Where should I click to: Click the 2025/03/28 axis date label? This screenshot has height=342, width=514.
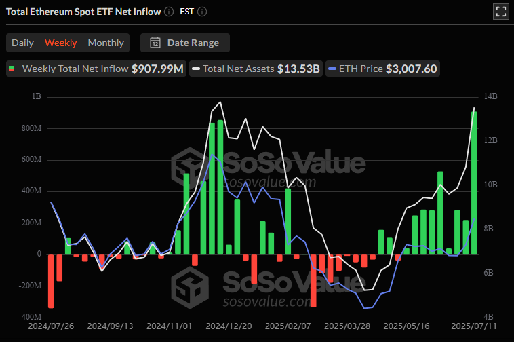pos(347,326)
